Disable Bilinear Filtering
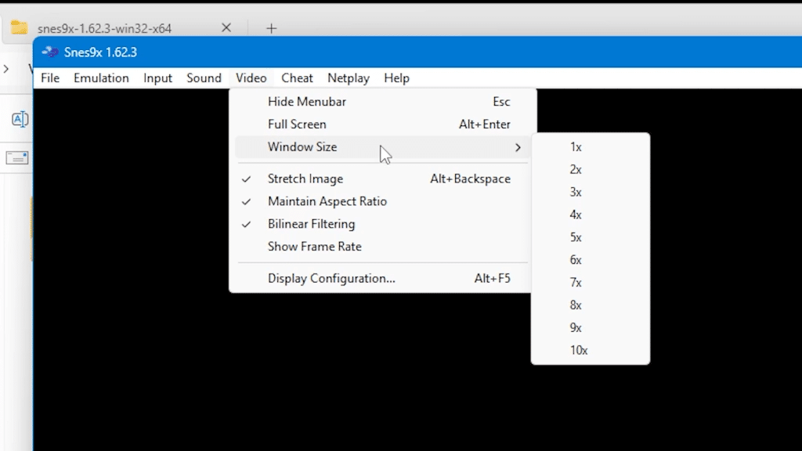Viewport: 802px width, 451px height. pyautogui.click(x=382, y=224)
